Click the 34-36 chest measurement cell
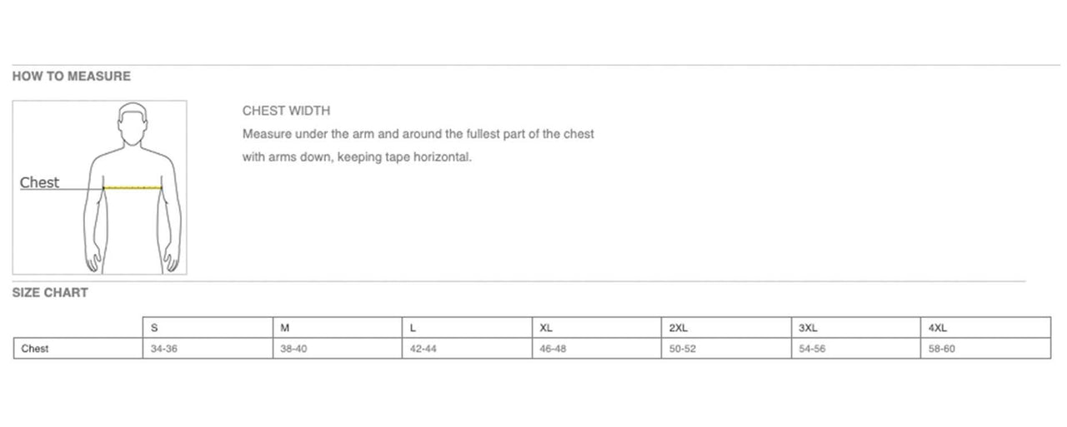This screenshot has height=427, width=1067. click(164, 349)
